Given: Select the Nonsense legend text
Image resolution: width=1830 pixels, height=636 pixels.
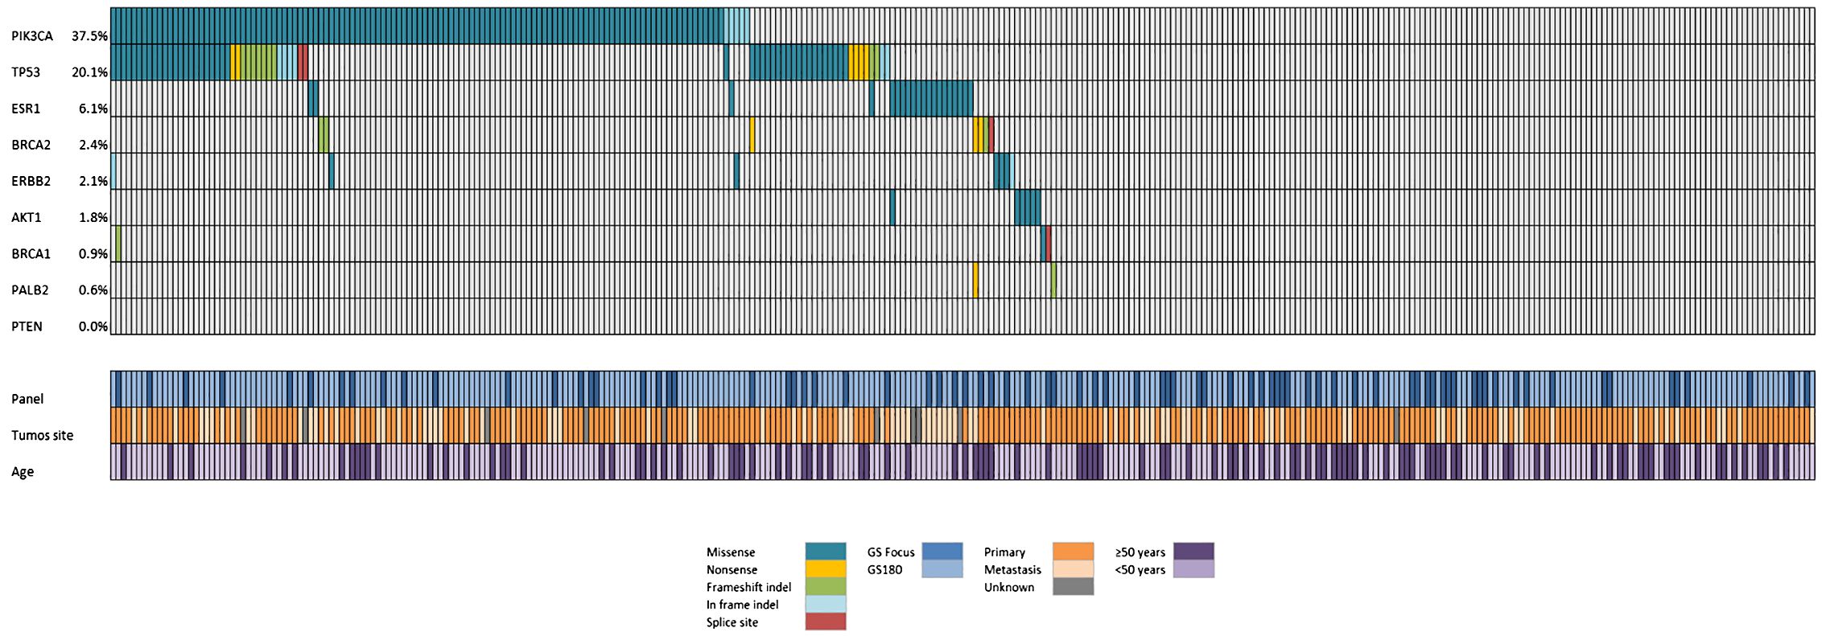Looking at the screenshot, I should tap(732, 570).
